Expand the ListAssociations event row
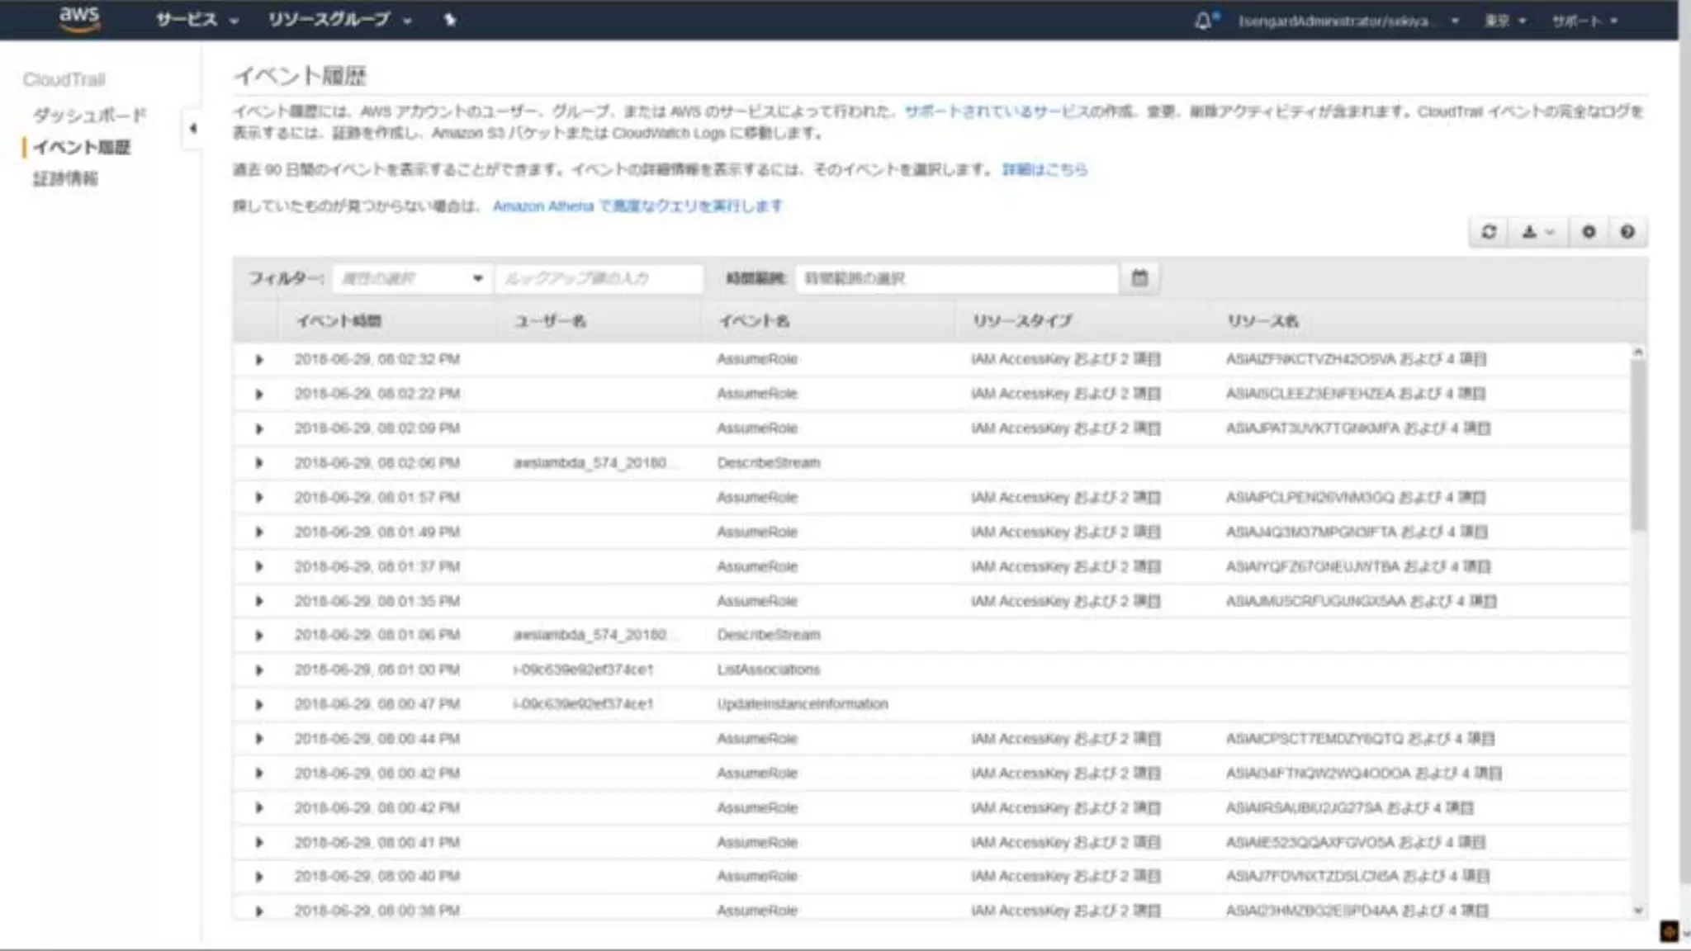The width and height of the screenshot is (1691, 951). click(x=259, y=670)
